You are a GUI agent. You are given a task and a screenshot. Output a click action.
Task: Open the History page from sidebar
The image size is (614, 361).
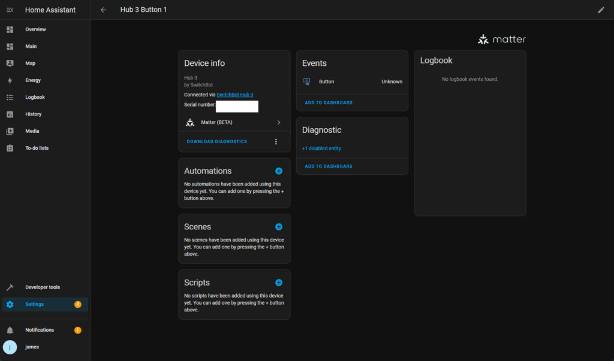coord(34,114)
